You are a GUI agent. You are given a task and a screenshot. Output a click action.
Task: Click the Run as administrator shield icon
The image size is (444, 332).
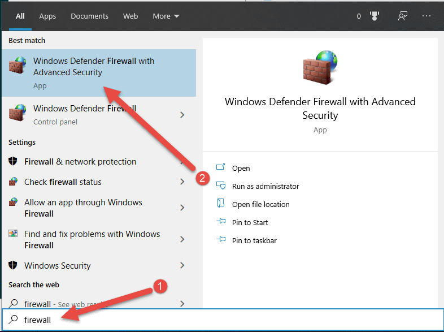click(x=220, y=186)
